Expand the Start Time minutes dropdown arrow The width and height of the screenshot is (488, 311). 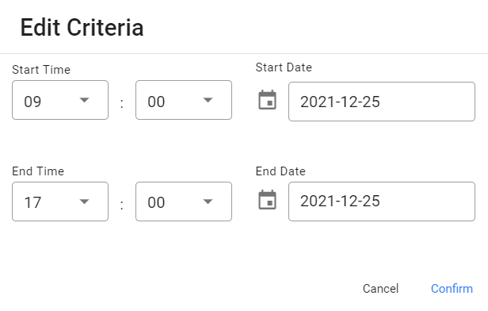click(x=208, y=100)
